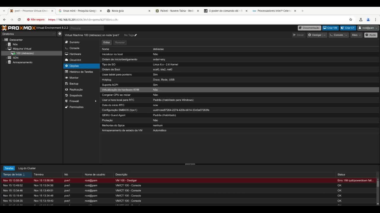Go back in browser history

pyautogui.click(x=4, y=20)
